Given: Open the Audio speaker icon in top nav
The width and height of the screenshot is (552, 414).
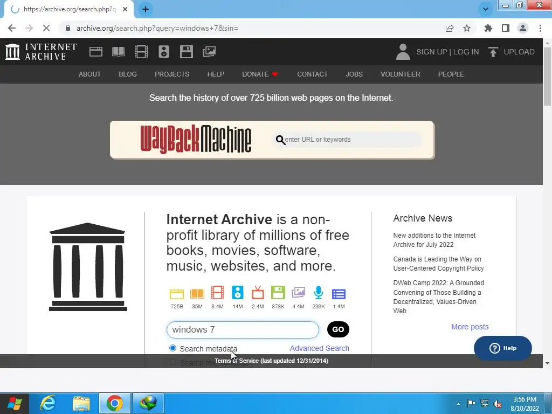Looking at the screenshot, I should click(164, 52).
